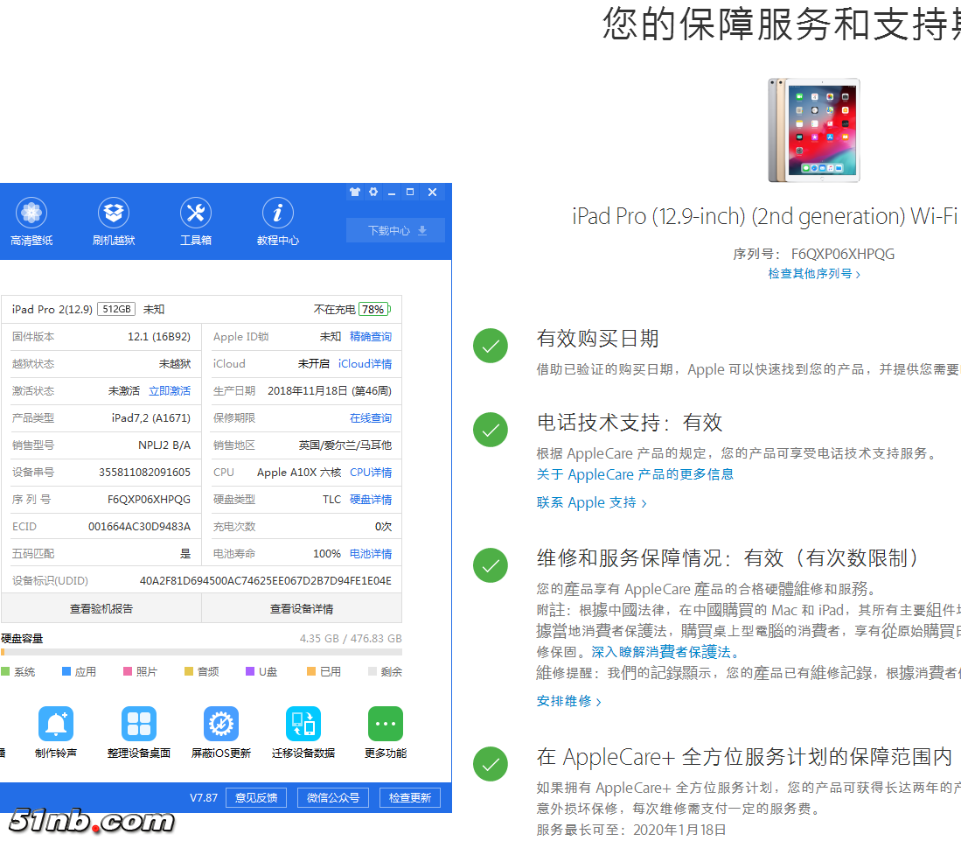The height and width of the screenshot is (841, 961).
Task: Open the 下载中心 download dropdown
Action: point(395,230)
